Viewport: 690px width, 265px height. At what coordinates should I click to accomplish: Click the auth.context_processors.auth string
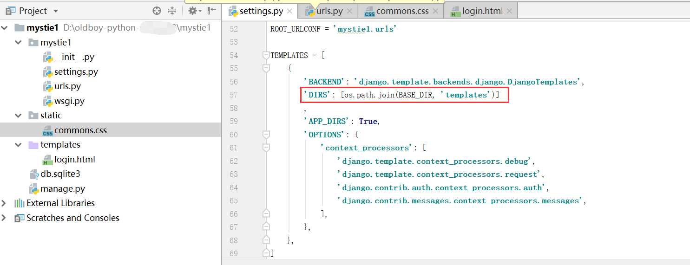pyautogui.click(x=442, y=187)
